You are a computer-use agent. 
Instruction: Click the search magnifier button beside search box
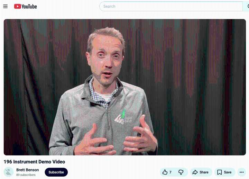pos(246,6)
